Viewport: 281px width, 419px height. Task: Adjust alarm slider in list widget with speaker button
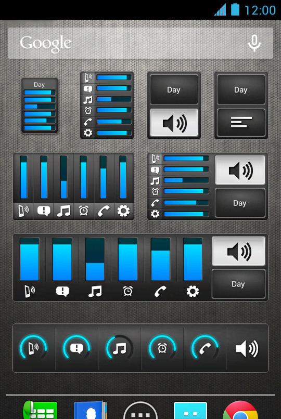186,191
